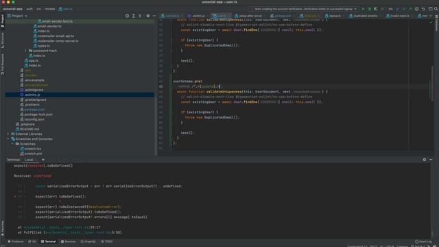
Task: Select nodemailer-email-api.ts in project tree
Action: tap(56, 36)
